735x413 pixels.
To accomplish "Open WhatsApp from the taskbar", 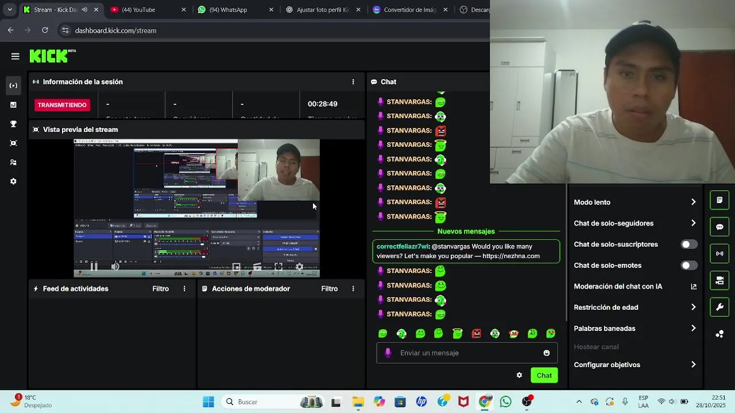I will (x=506, y=402).
